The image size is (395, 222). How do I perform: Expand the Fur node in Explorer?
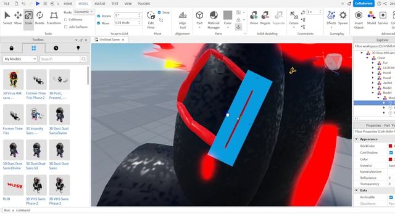point(373,63)
